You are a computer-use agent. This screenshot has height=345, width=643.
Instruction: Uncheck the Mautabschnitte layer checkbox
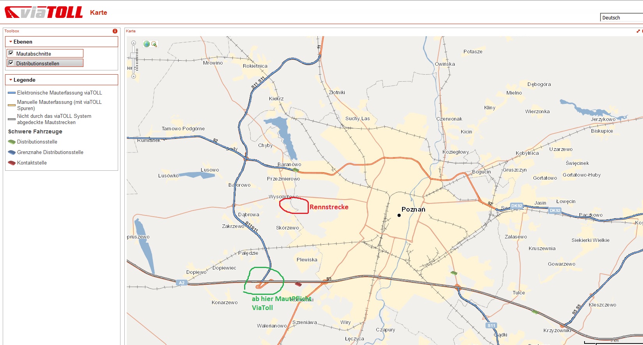(11, 53)
